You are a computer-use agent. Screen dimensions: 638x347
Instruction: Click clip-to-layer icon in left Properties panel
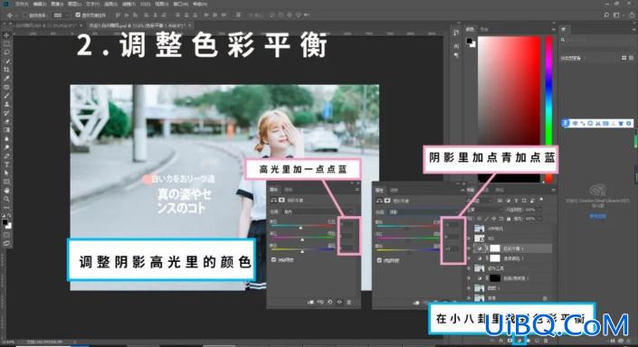[311, 302]
